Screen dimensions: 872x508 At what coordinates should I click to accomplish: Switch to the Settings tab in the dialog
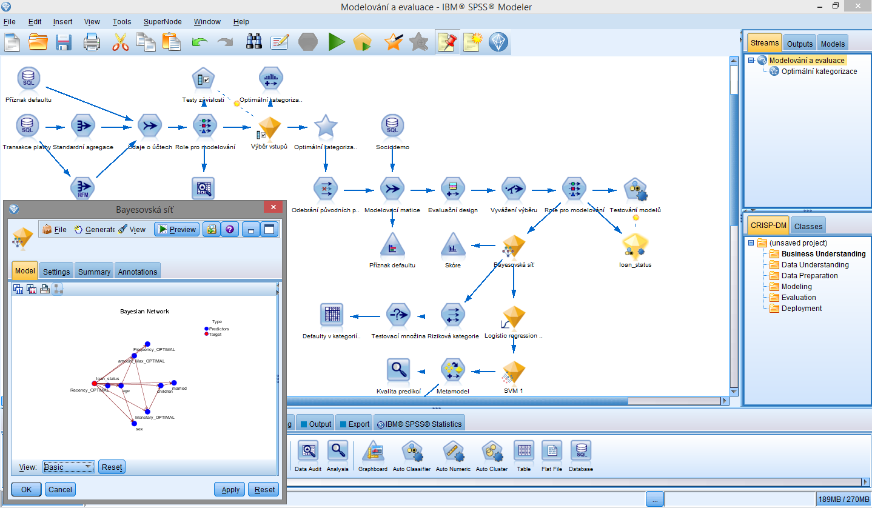[x=56, y=271]
